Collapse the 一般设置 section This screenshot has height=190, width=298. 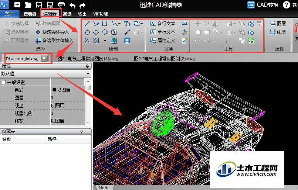click(4, 82)
